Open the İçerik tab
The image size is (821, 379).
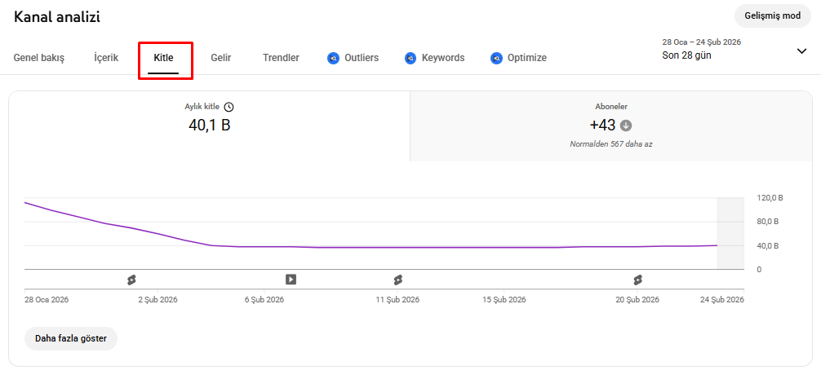[x=106, y=58]
